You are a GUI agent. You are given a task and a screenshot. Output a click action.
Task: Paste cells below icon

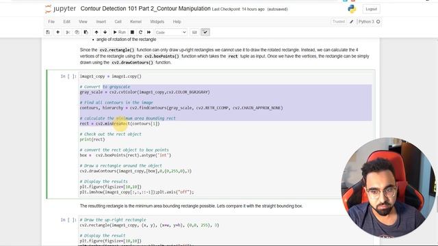(86, 32)
